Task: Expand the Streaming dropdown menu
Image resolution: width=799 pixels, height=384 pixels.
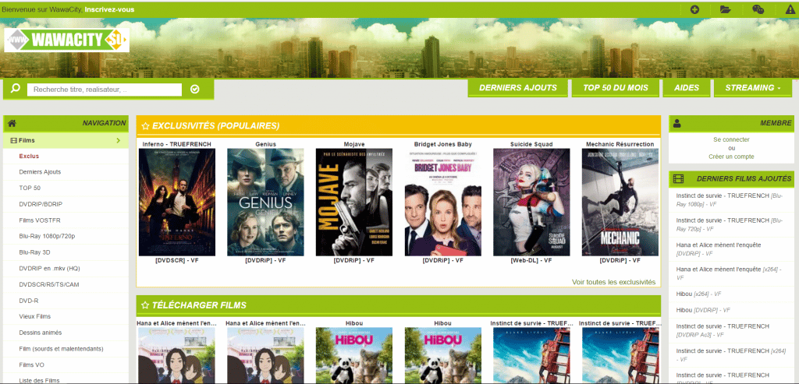Action: pyautogui.click(x=753, y=88)
